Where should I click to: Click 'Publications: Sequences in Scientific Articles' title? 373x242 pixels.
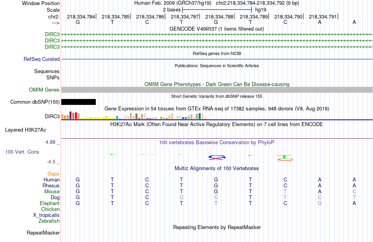coord(217,66)
